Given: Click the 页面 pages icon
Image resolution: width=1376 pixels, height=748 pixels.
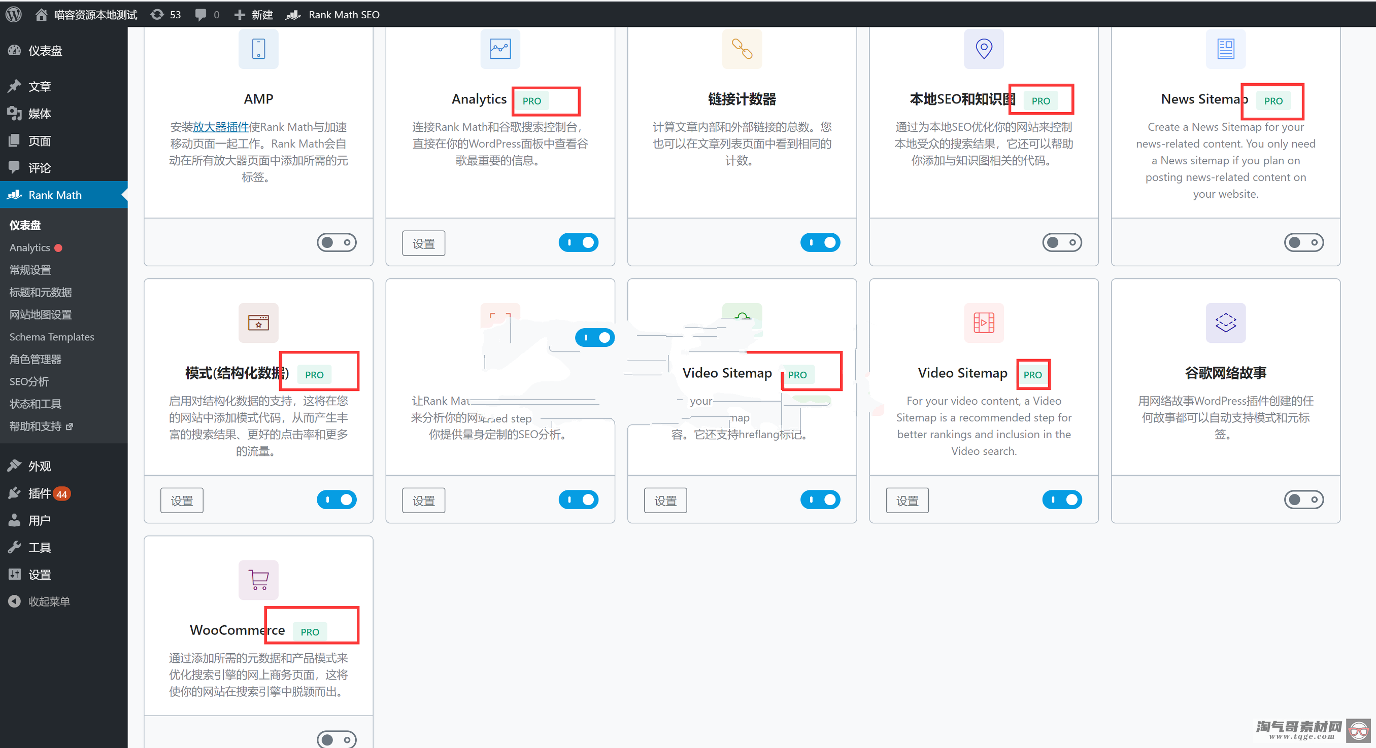Looking at the screenshot, I should click(x=14, y=140).
